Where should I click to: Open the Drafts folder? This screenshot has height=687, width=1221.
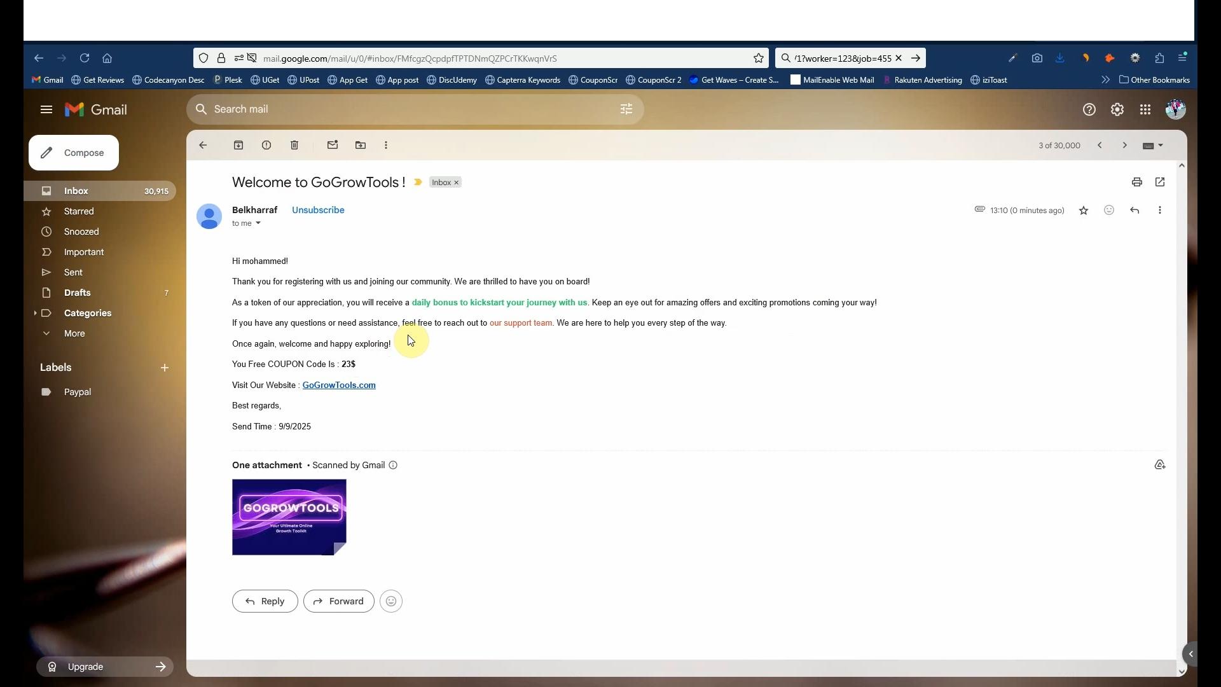pos(77,293)
